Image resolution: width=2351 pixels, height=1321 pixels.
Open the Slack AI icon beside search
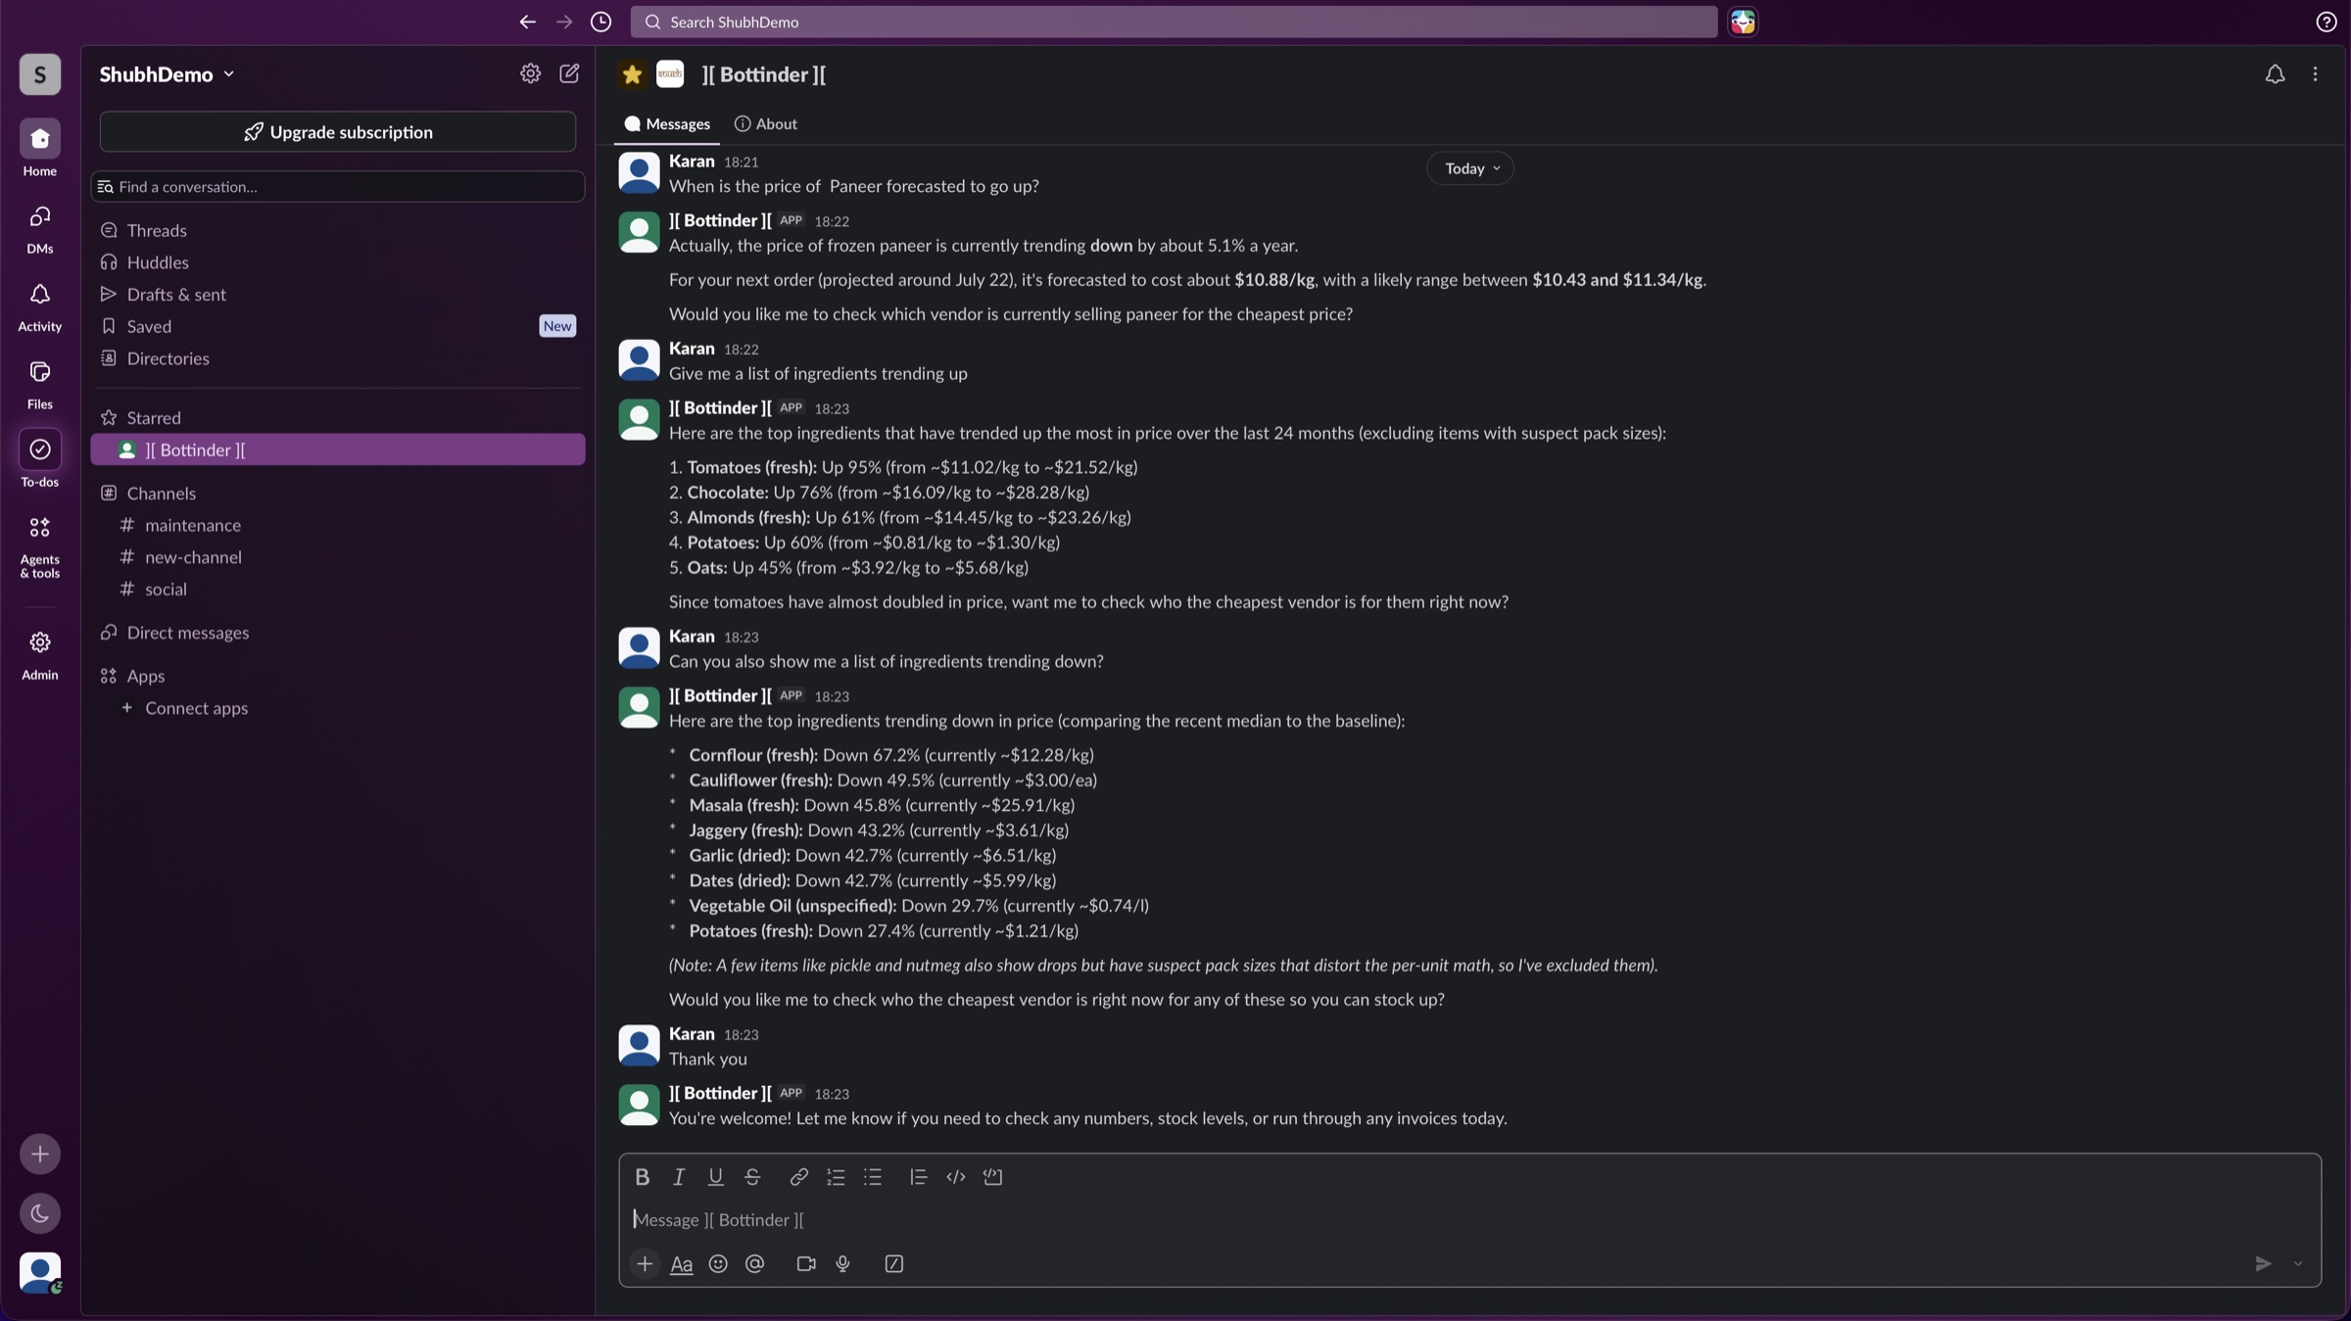[x=1743, y=22]
